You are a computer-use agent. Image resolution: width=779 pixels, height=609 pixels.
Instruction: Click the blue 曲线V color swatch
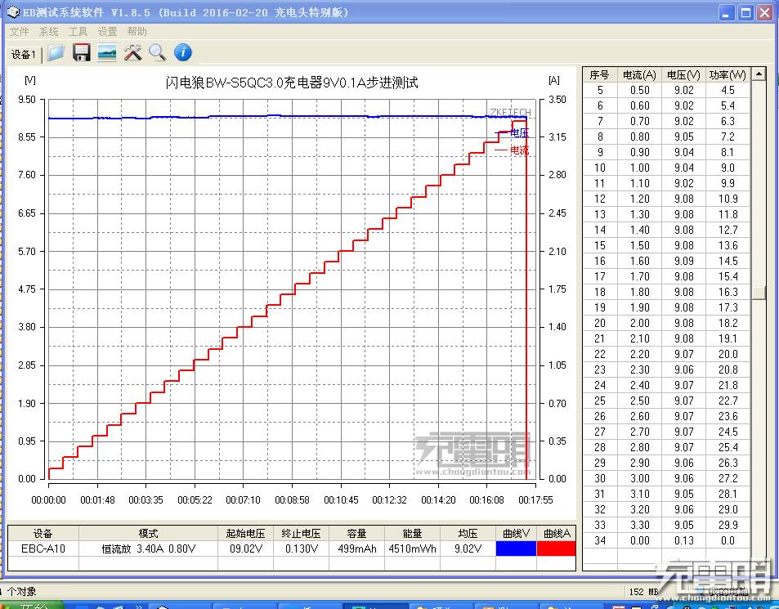point(516,549)
